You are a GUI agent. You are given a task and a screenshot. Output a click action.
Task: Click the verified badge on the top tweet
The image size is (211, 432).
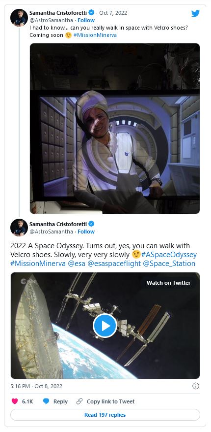(91, 12)
